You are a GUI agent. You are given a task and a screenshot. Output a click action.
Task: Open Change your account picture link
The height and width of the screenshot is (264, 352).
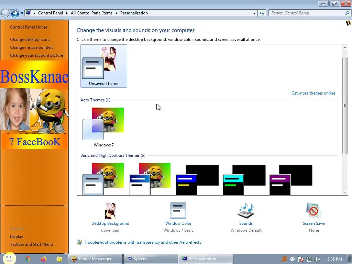click(36, 55)
